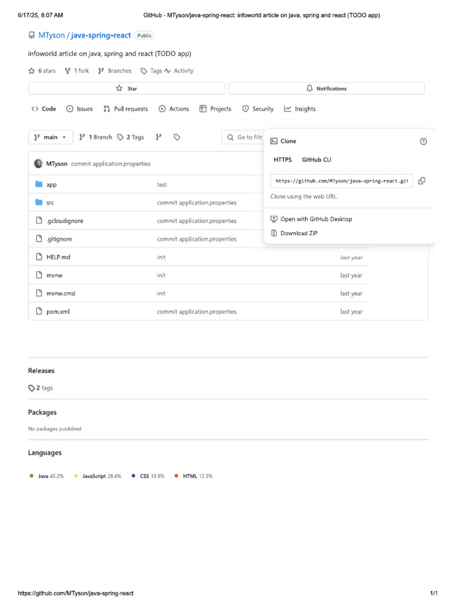This screenshot has height=608, width=456.
Task: Open the Insights tab
Action: [300, 109]
